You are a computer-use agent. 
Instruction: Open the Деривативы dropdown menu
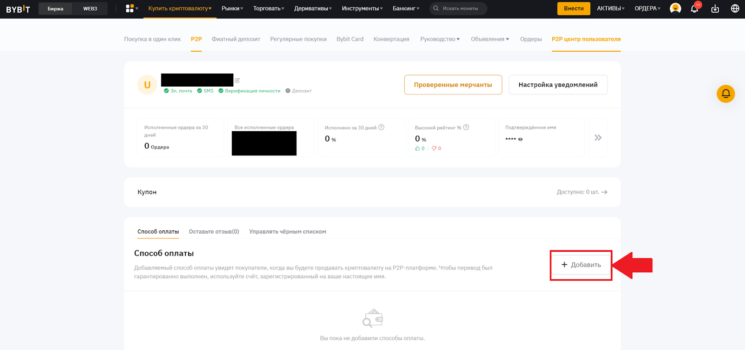pos(313,8)
